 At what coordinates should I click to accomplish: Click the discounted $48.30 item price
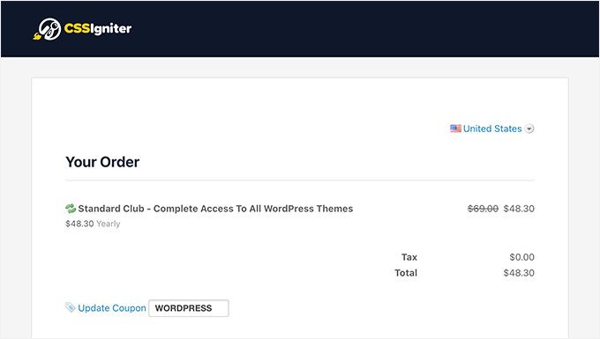(x=519, y=209)
